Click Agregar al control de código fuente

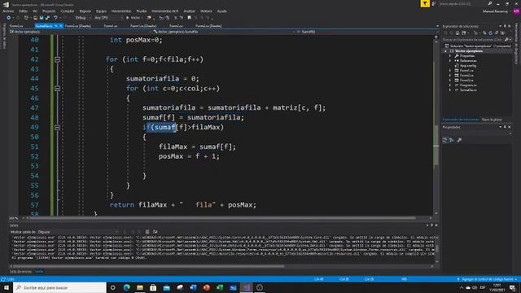coord(487,279)
